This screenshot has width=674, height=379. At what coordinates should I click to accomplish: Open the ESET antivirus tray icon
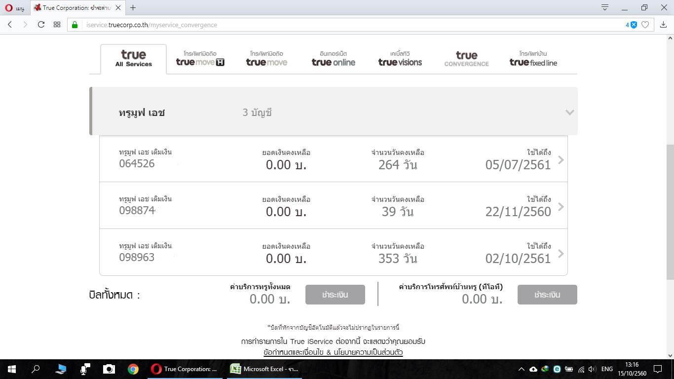point(557,369)
